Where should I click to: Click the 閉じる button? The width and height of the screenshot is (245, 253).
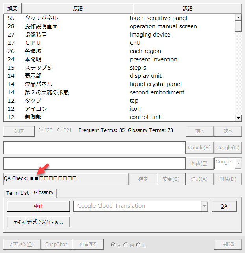pyautogui.click(x=228, y=244)
